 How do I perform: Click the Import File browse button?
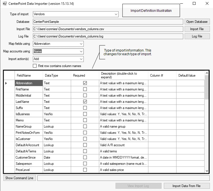point(197,29)
